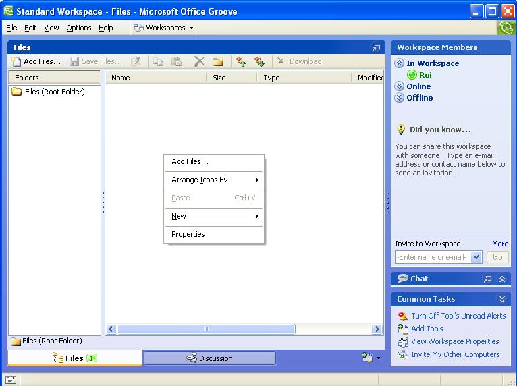The height and width of the screenshot is (386, 517).
Task: Open the invite name dropdown arrow
Action: 477,257
